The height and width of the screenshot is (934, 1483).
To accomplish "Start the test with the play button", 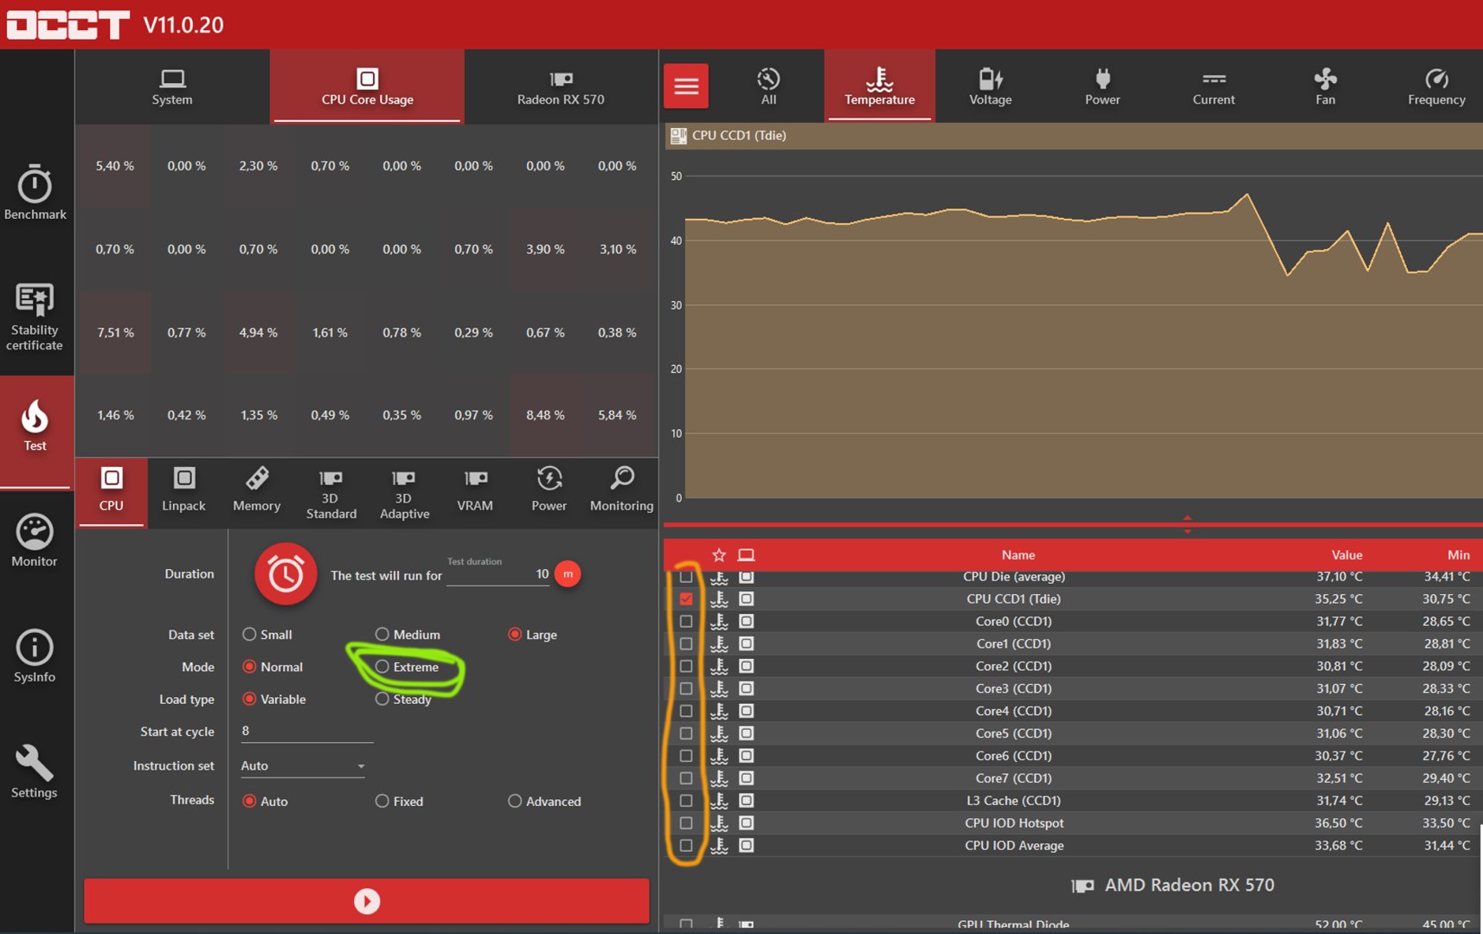I will [367, 901].
